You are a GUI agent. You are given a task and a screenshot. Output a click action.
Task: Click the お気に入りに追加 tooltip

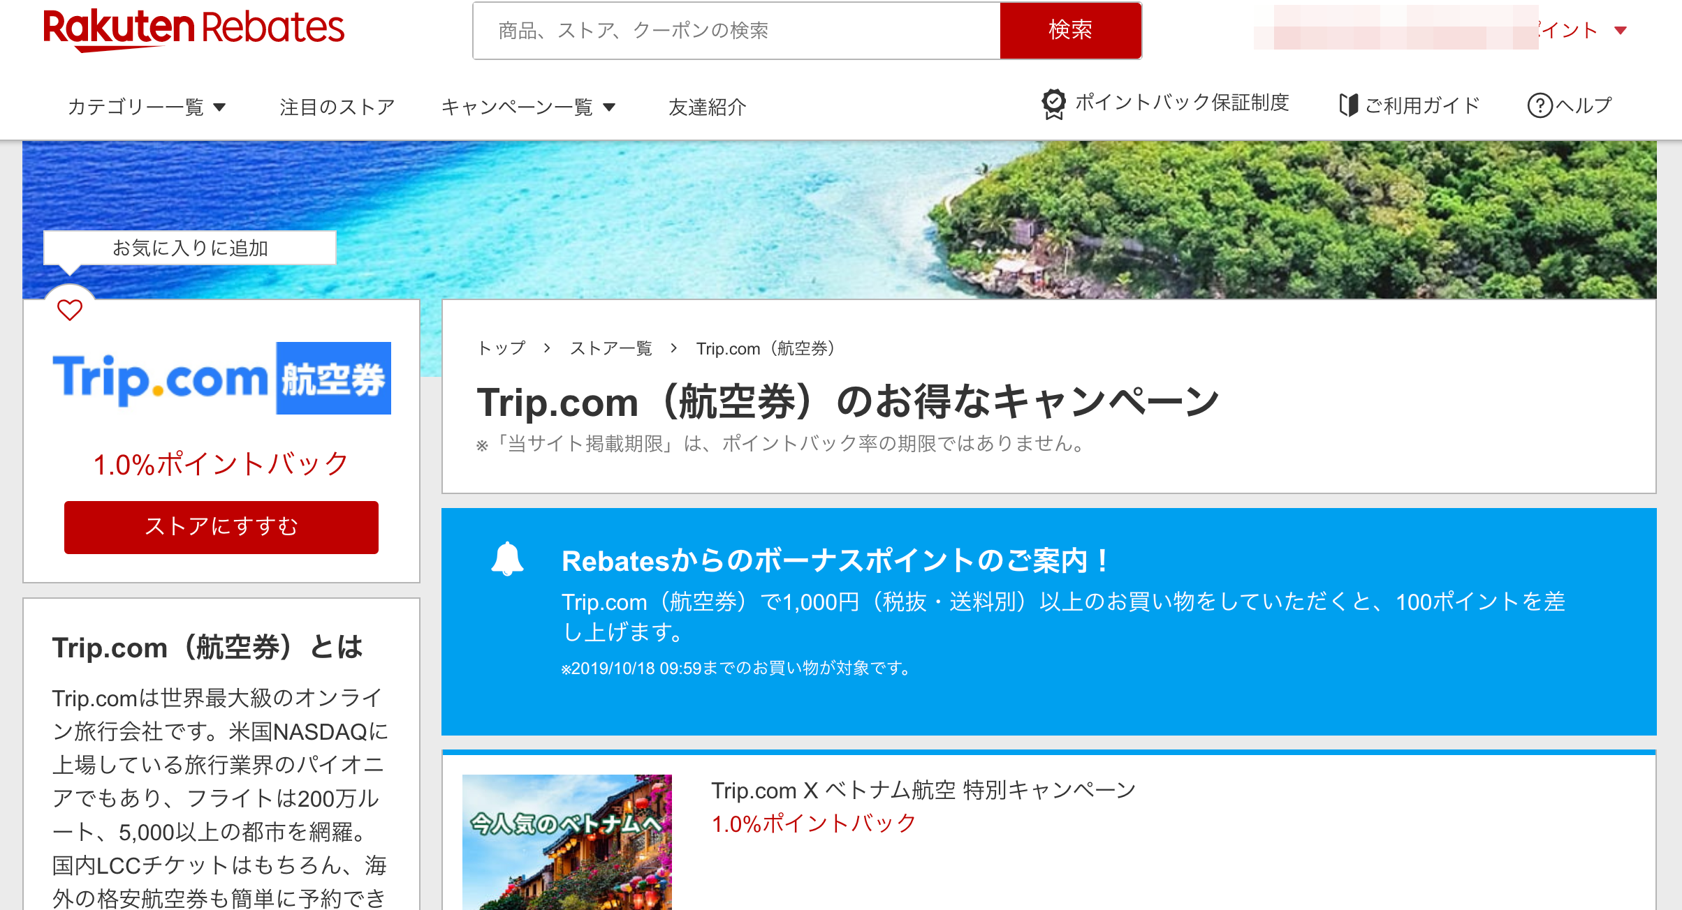[190, 248]
